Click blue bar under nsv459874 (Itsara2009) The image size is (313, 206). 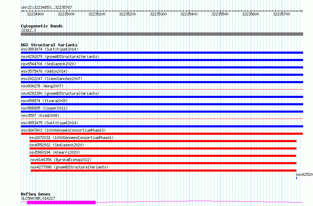[x=162, y=104]
